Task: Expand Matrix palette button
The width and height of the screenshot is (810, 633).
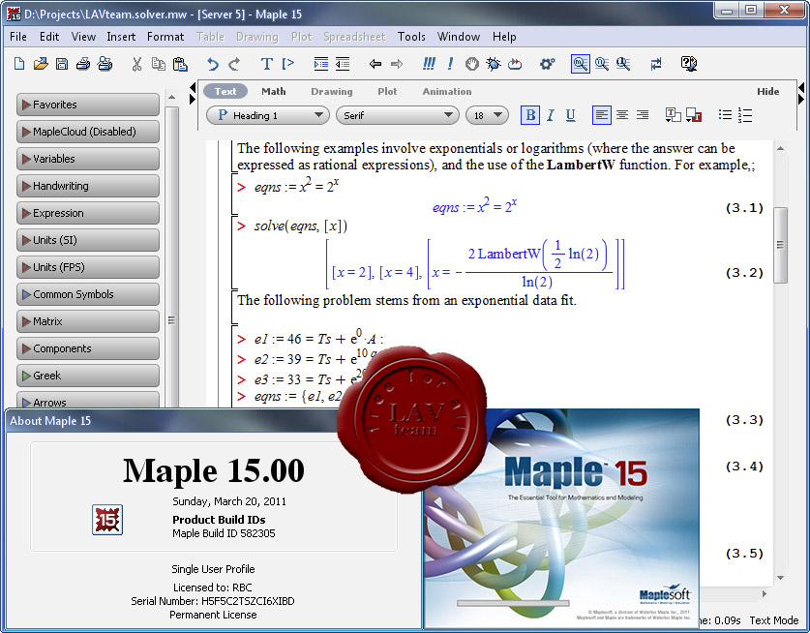Action: pyautogui.click(x=88, y=321)
